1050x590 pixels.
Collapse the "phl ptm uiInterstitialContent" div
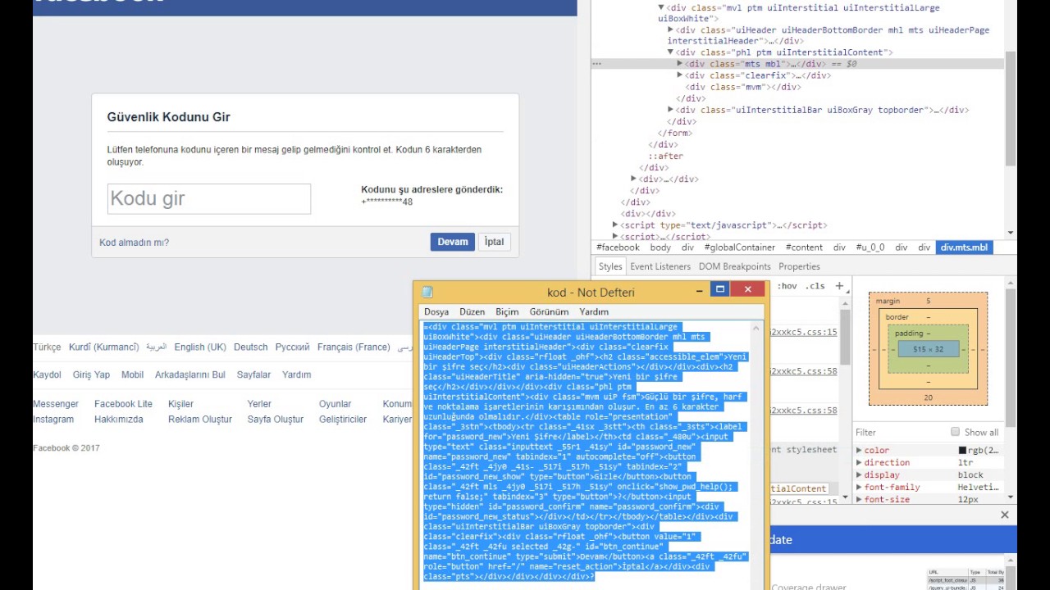[670, 52]
